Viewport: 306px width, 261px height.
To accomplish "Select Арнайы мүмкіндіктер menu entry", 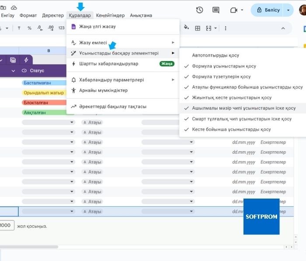I will coord(103,90).
